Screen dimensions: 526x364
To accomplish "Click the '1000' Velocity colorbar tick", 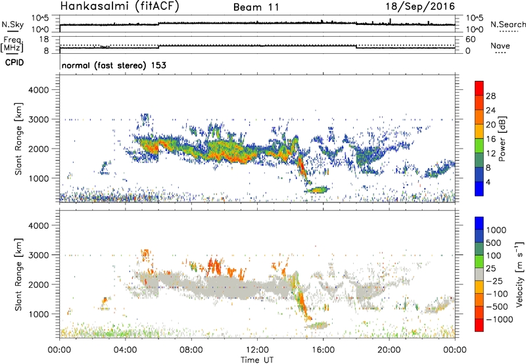I will pos(496,230).
